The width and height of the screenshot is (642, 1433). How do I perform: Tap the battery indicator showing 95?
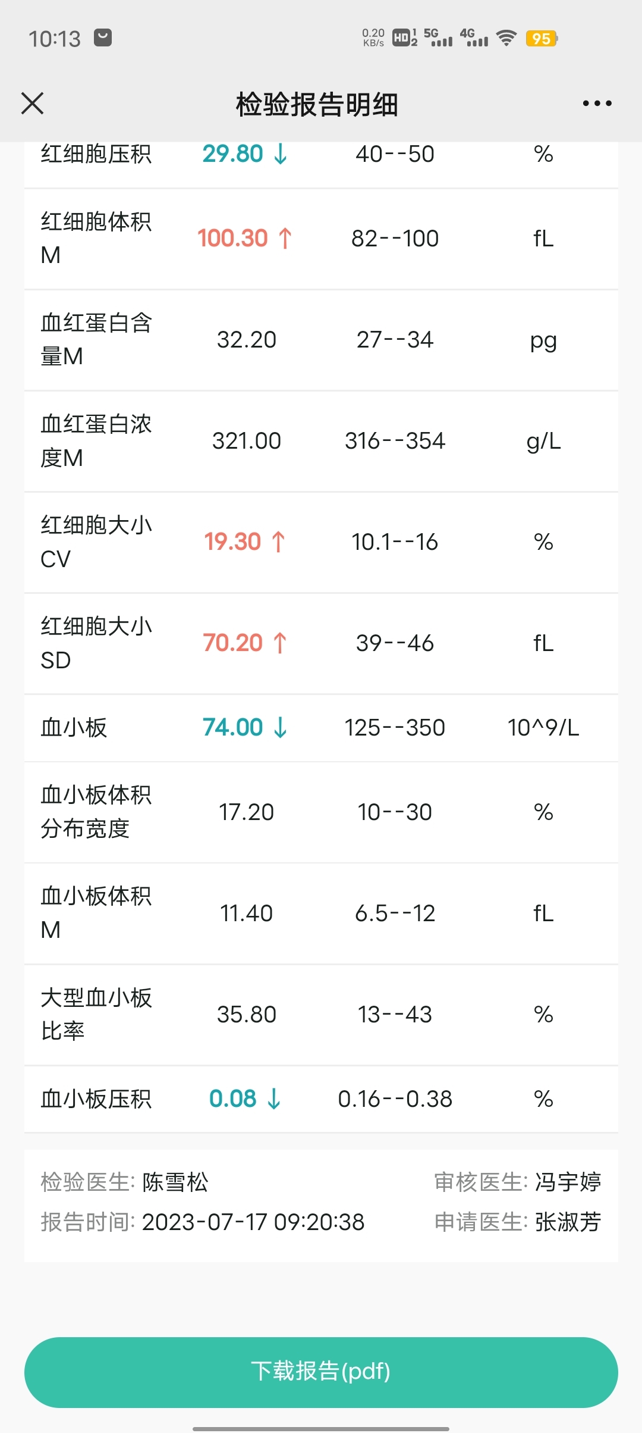point(542,39)
